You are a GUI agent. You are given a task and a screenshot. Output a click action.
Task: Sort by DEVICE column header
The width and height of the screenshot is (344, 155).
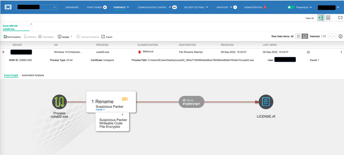coord(17,45)
